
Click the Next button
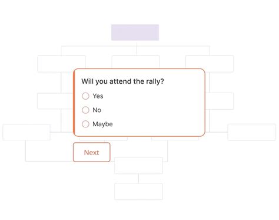pos(92,152)
